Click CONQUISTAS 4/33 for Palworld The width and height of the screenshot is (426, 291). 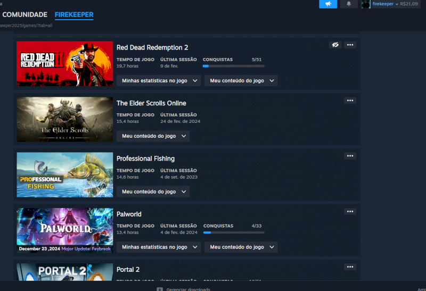[232, 226]
